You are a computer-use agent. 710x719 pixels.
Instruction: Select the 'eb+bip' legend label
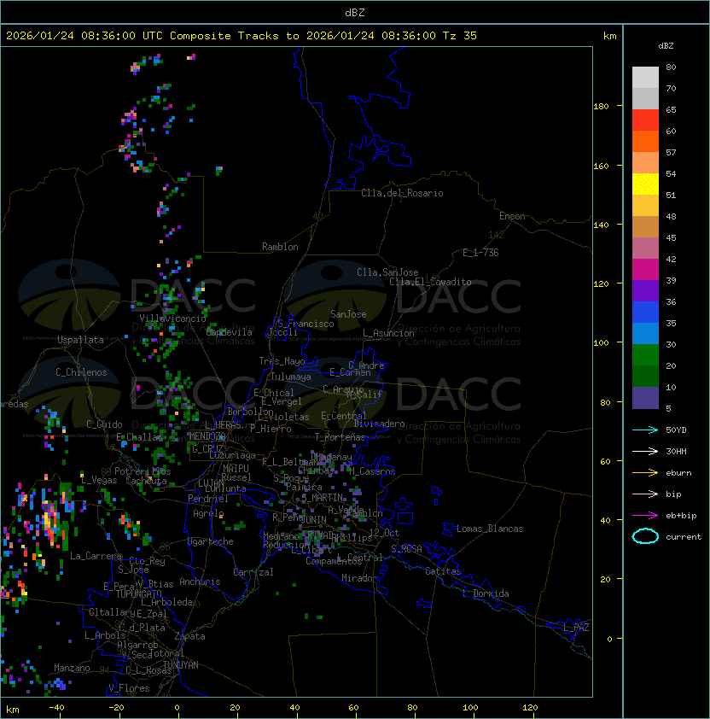681,516
